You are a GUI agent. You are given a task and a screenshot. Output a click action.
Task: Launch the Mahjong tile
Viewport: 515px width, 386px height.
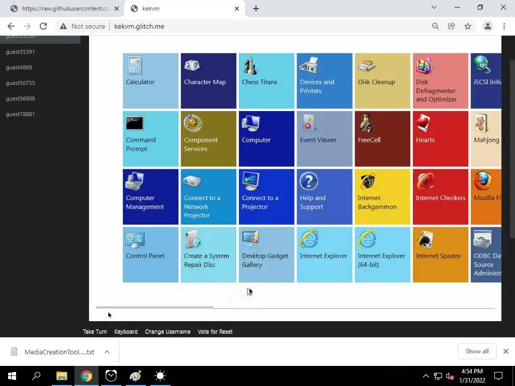pyautogui.click(x=486, y=139)
